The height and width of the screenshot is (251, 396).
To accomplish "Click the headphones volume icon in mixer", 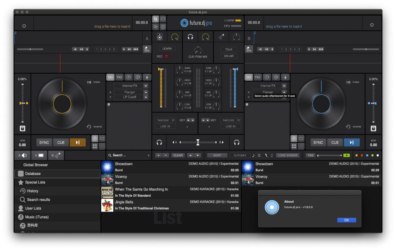I will point(190,37).
